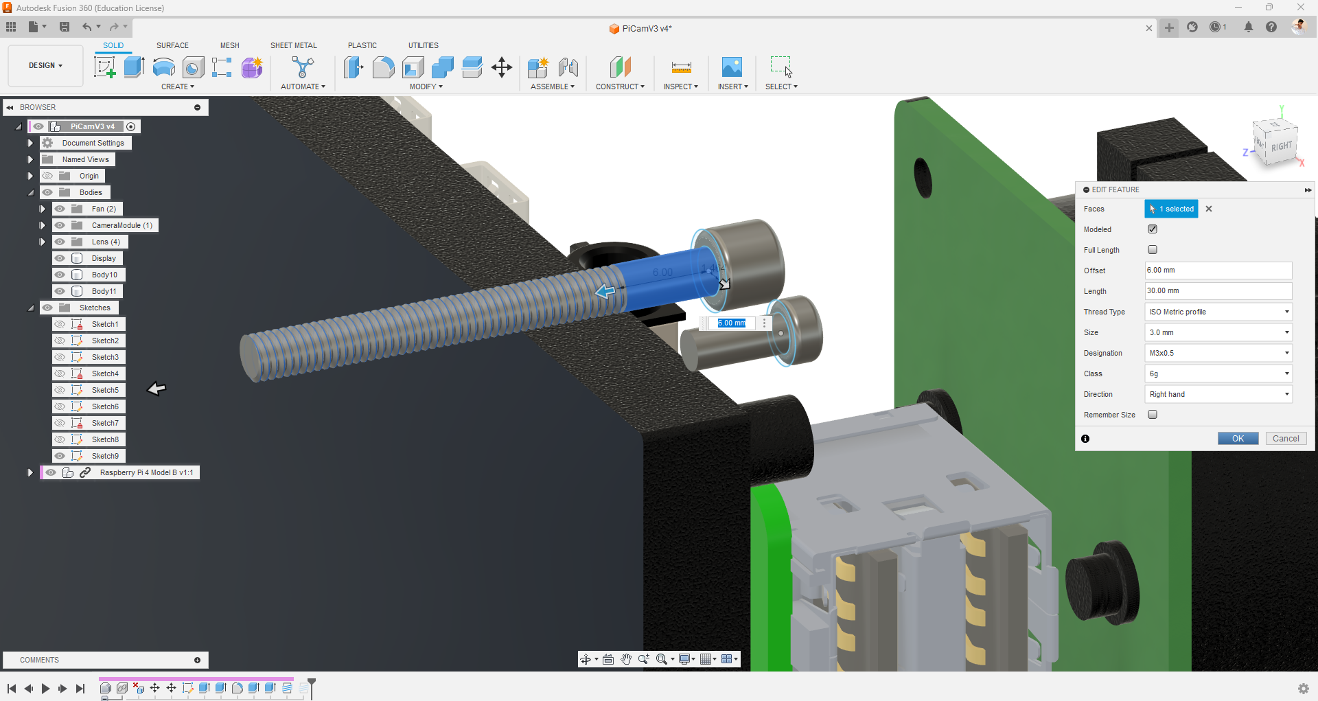1318x701 pixels.
Task: Collapse the Sketches folder
Action: pos(31,308)
